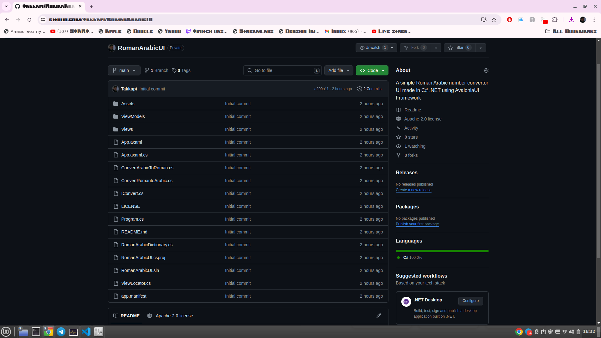The image size is (601, 338).
Task: Expand Star lists dropdown arrow
Action: point(481,48)
